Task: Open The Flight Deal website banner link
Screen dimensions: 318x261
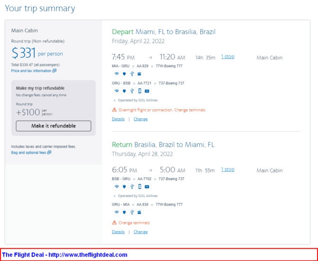Action: click(x=65, y=255)
